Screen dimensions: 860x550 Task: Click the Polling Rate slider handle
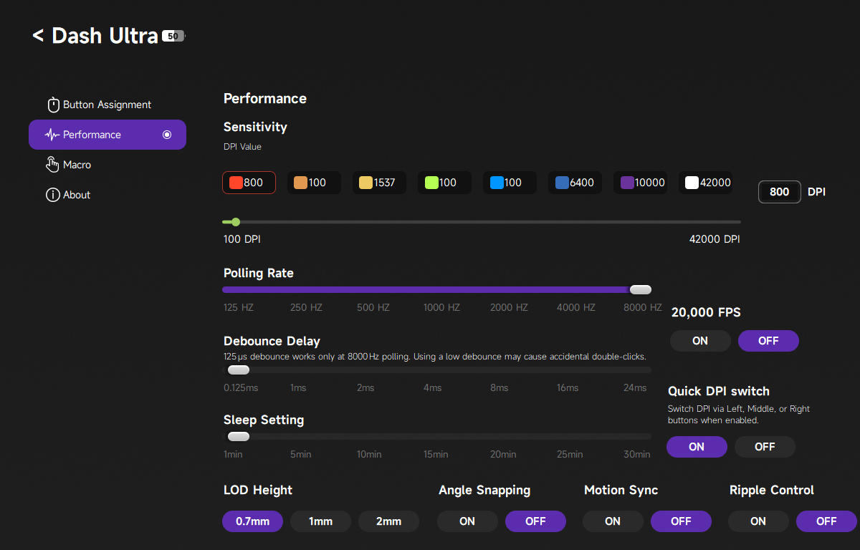click(640, 289)
